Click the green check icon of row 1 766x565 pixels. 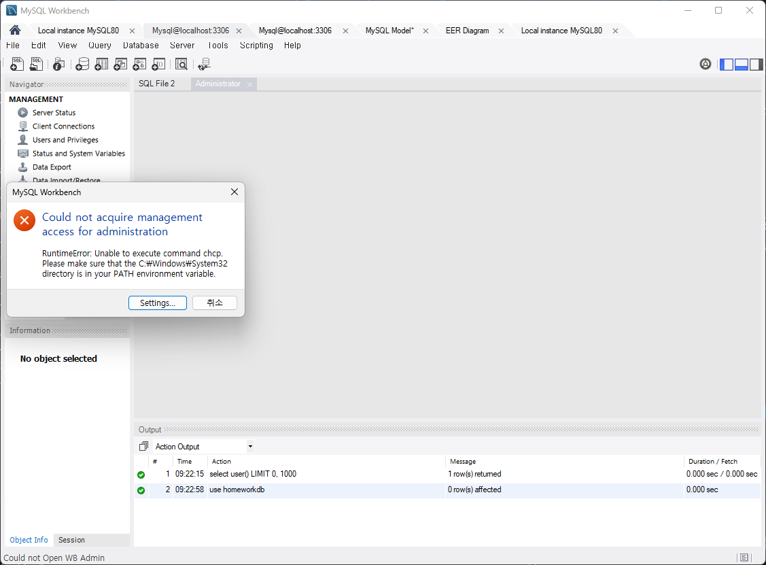tap(141, 475)
